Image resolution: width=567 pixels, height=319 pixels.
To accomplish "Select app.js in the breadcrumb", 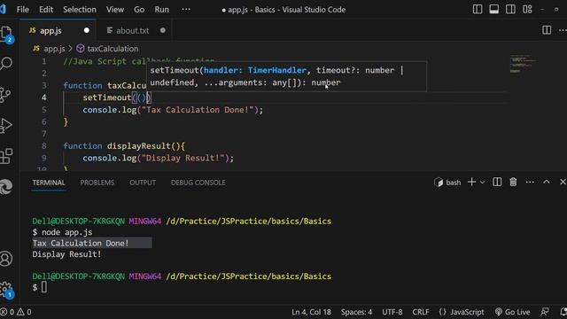I will [x=54, y=49].
